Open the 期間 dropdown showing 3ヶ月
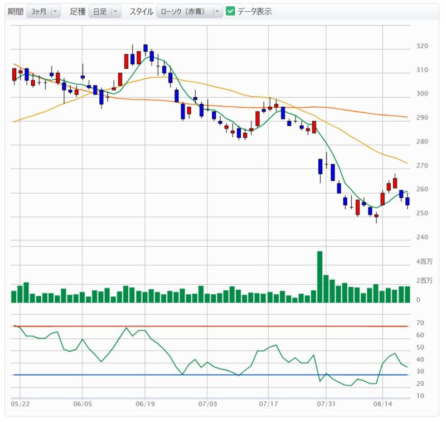 point(43,12)
